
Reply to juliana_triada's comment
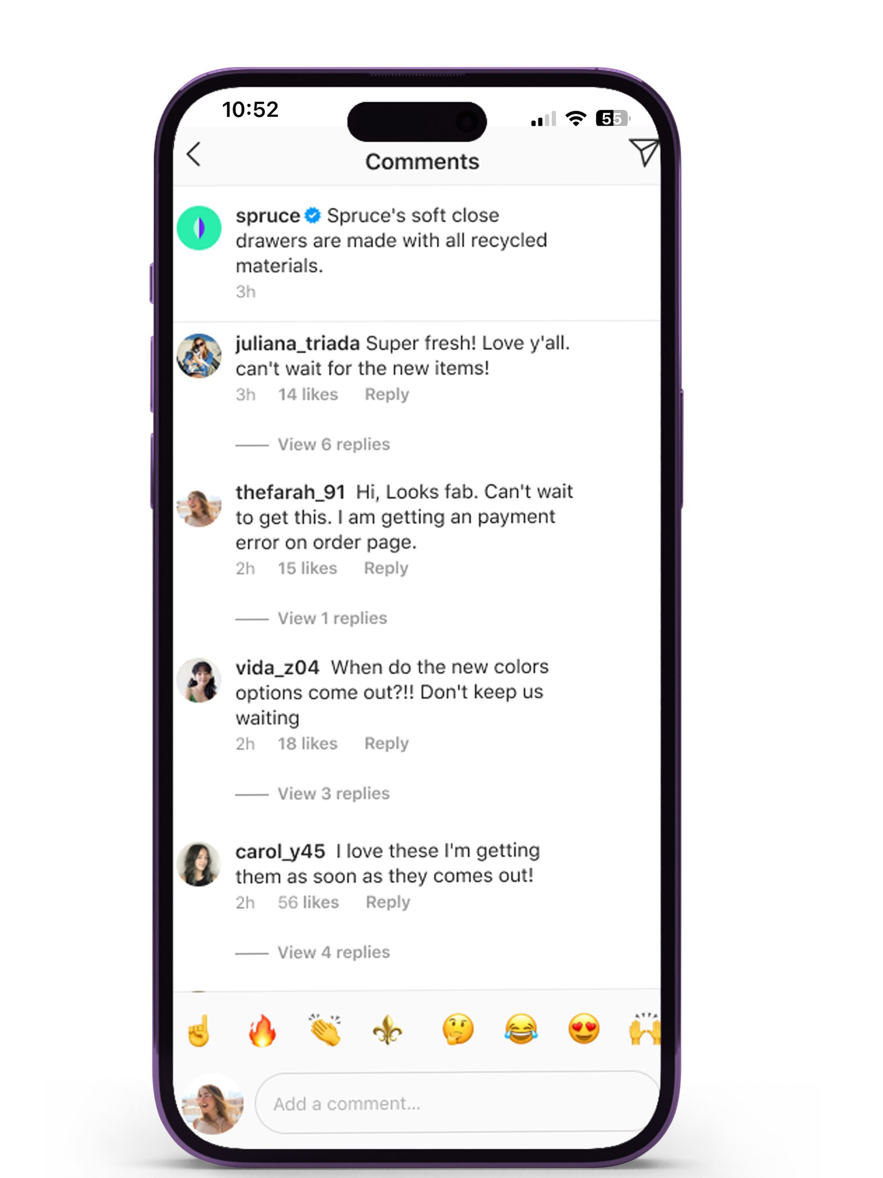pos(387,395)
